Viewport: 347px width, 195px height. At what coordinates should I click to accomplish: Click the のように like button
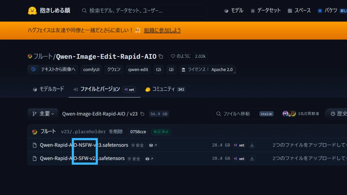[x=181, y=56]
